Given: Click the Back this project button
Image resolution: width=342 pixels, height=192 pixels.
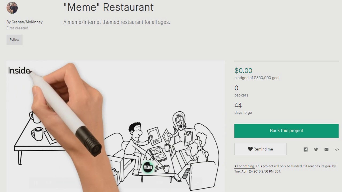Looking at the screenshot, I should (286, 131).
